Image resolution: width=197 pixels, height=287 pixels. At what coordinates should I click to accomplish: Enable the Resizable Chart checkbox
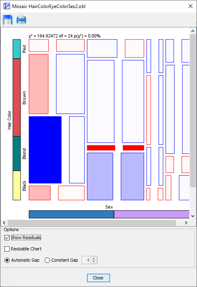tap(7, 249)
